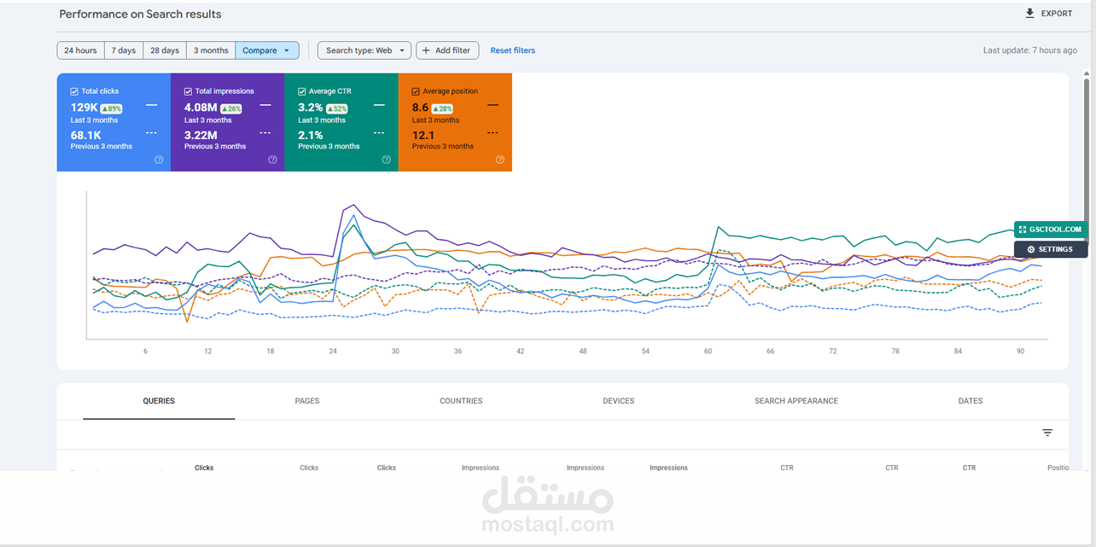The image size is (1096, 547).
Task: Click the solid line legend in Average CTR
Action: tap(379, 105)
